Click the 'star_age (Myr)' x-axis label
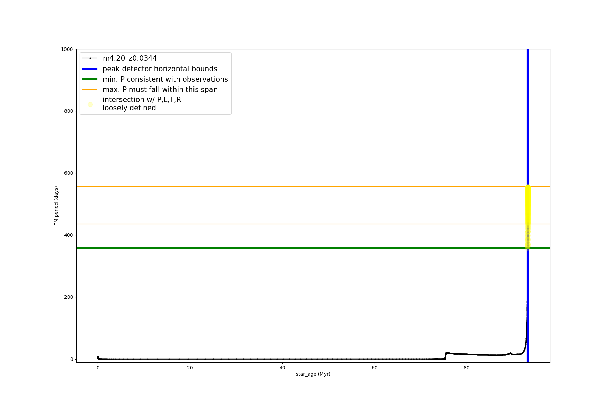 (313, 374)
